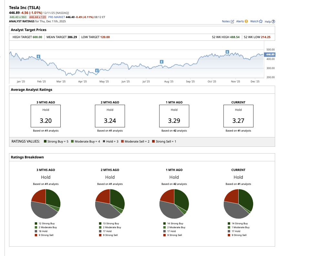Click the 3 Mths Ago 3.20 rating box
Viewport: 310px width, 256px height.
pyautogui.click(x=46, y=116)
